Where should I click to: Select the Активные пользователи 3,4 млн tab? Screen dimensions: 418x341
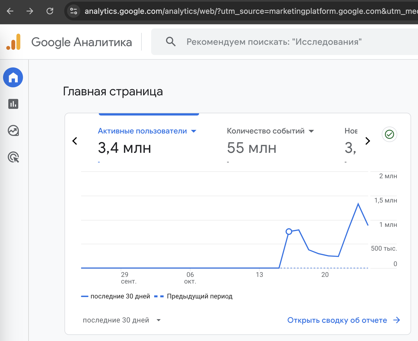point(149,141)
